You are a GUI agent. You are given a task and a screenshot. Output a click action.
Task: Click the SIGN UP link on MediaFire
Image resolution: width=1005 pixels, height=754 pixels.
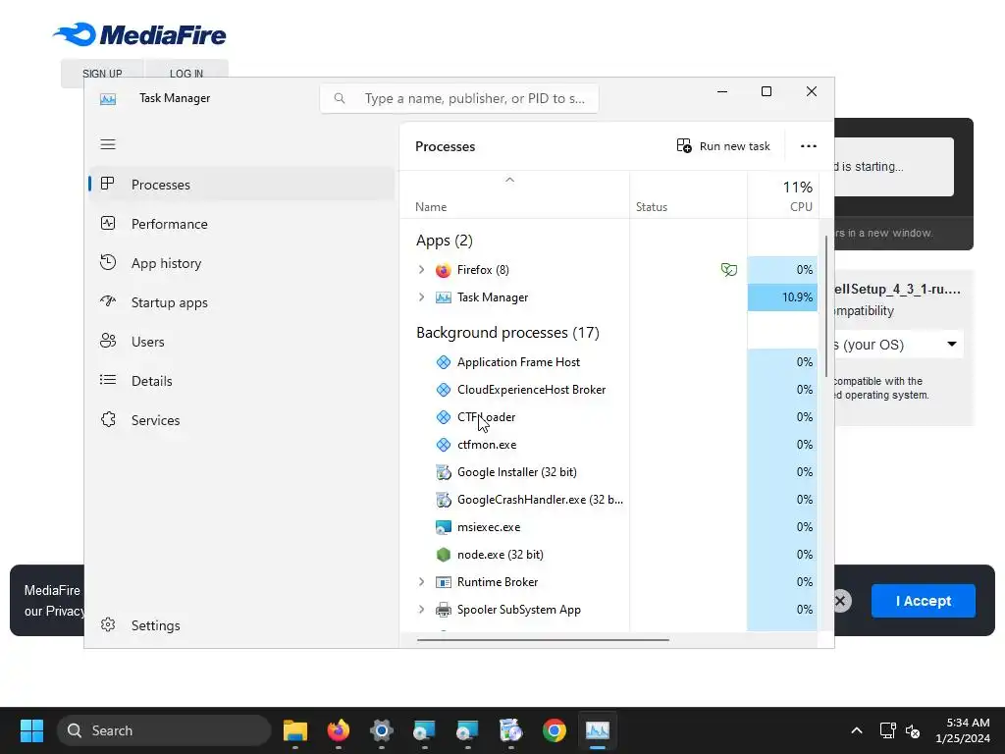102,73
